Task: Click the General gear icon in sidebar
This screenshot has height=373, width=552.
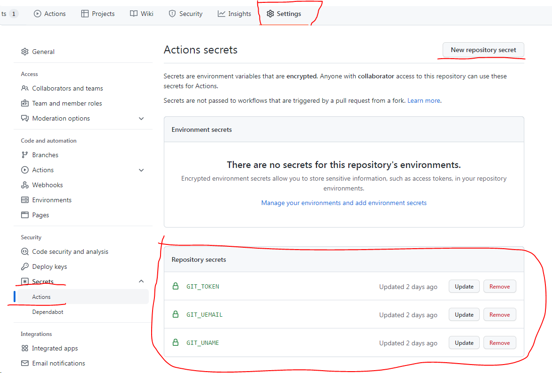Action: pyautogui.click(x=24, y=52)
